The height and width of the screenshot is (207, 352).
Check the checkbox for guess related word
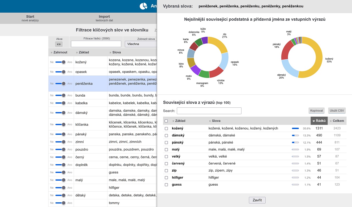166,184
